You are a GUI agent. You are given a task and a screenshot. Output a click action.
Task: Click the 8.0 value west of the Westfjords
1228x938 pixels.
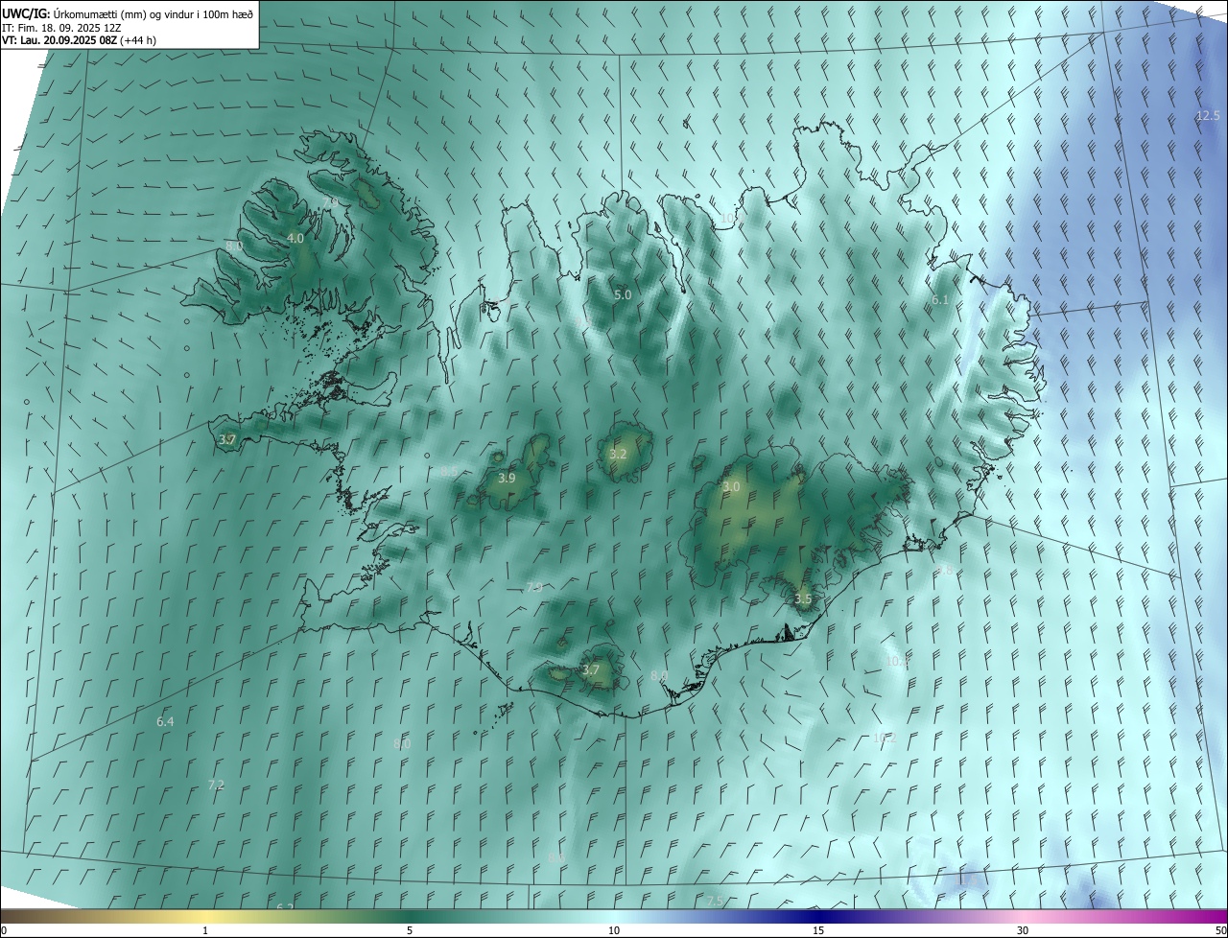point(234,246)
